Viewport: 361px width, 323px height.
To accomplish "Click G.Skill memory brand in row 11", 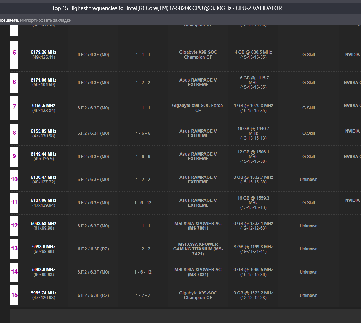I will 308,203.
